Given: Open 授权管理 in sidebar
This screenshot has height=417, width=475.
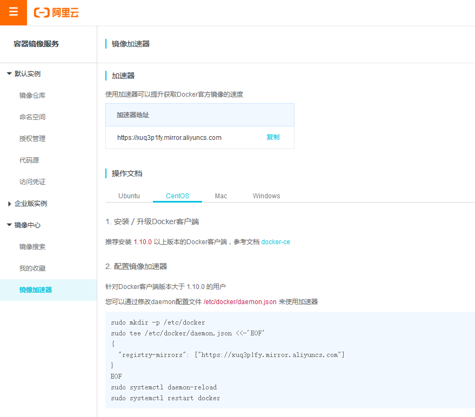Looking at the screenshot, I should click(32, 139).
